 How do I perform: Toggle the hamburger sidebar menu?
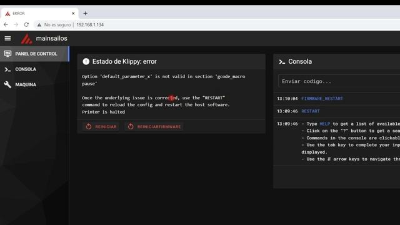tap(7, 38)
